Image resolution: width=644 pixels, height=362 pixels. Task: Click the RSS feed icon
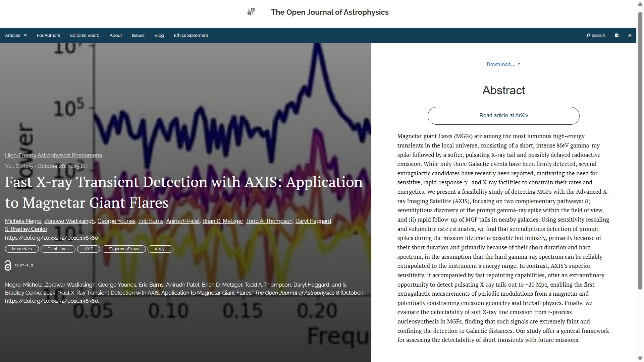click(630, 35)
